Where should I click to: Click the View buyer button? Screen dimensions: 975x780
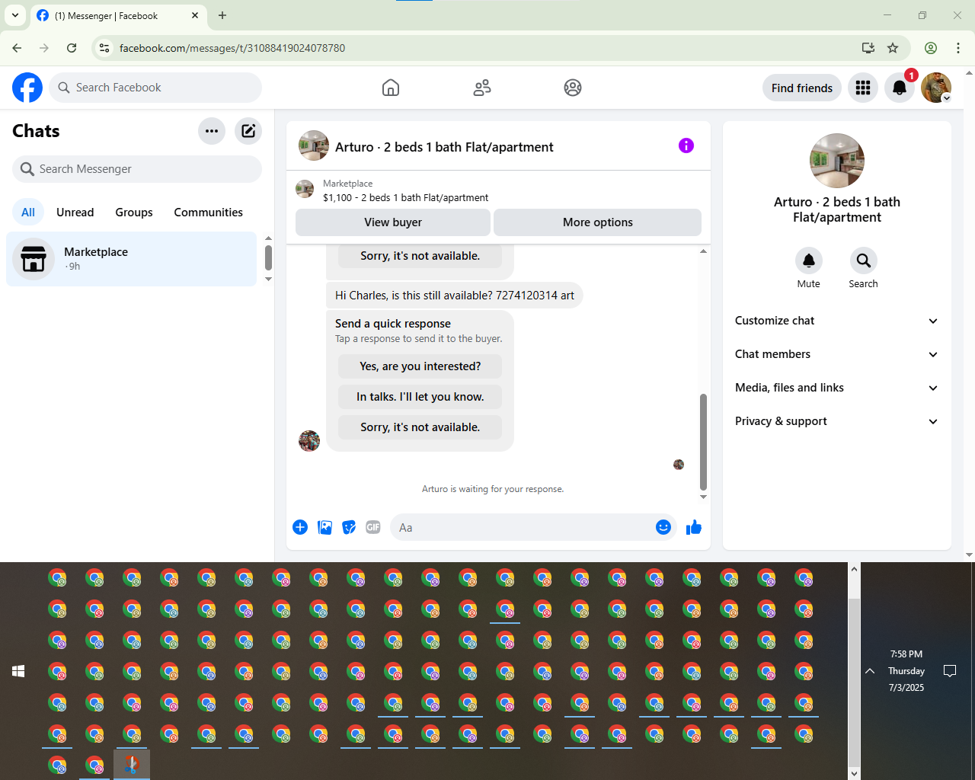pyautogui.click(x=393, y=222)
